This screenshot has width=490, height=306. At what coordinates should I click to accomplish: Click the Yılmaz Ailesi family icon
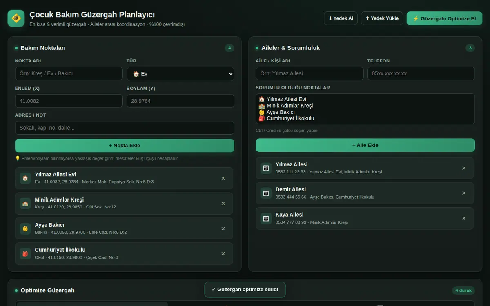coord(266,168)
